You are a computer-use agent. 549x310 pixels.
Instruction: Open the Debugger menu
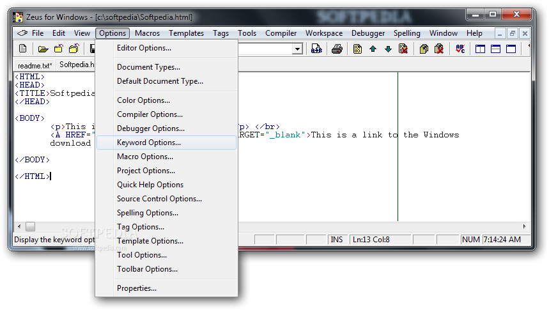click(x=368, y=33)
